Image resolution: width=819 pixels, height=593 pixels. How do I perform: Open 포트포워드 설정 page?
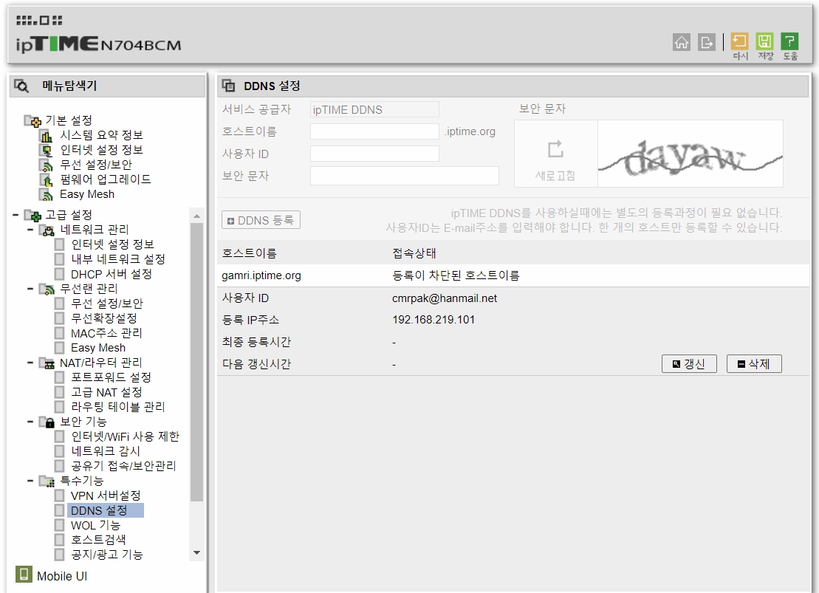[111, 377]
